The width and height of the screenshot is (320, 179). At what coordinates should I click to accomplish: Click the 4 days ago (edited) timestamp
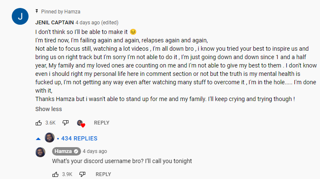pyautogui.click(x=97, y=23)
